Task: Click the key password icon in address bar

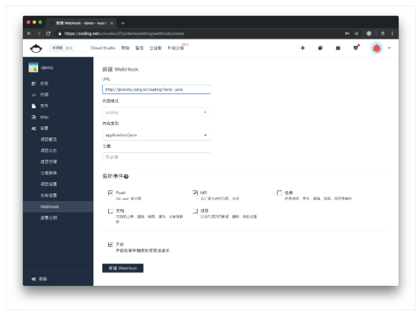Action: [347, 34]
